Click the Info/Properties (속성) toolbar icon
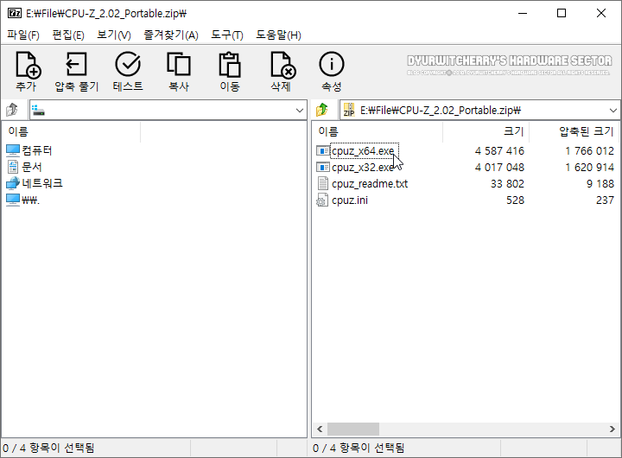The height and width of the screenshot is (458, 622). click(331, 64)
